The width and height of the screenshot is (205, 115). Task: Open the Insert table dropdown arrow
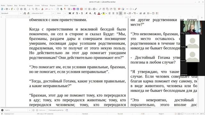(71, 9)
